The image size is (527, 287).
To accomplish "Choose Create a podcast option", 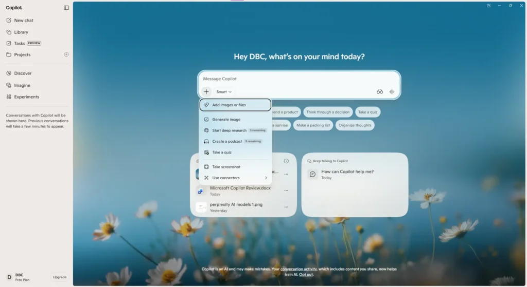I will [x=235, y=142].
